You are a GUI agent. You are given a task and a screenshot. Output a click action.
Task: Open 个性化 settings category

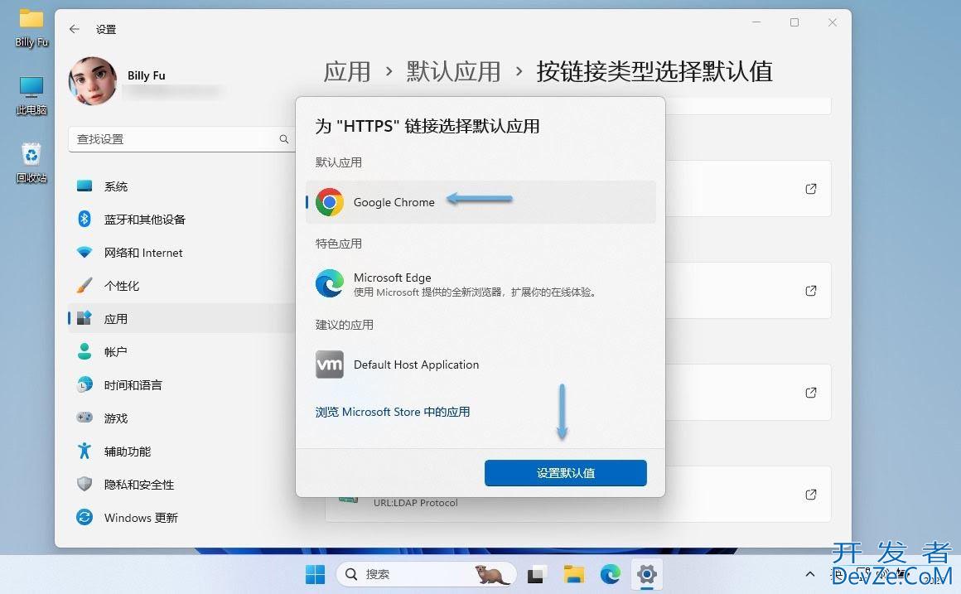181,286
